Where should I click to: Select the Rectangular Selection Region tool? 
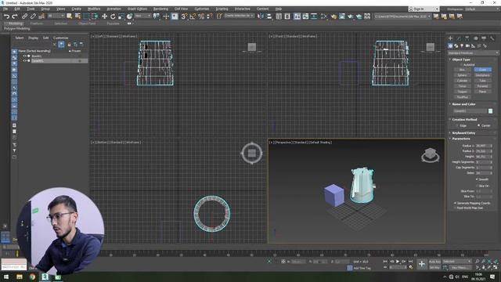(x=86, y=16)
